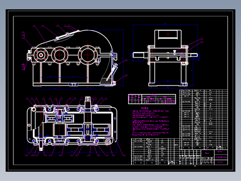Image resolution: width=241 pixels, height=181 pixels.
Task: Click the magenta technical requirements text block
Action: [150, 122]
